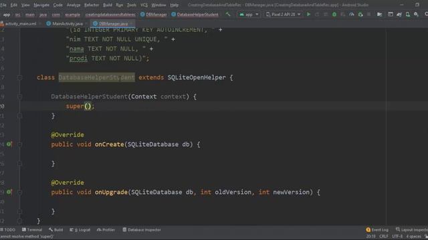Image resolution: width=428 pixels, height=240 pixels.
Task: Open the Logcat tool window
Action: point(80,230)
